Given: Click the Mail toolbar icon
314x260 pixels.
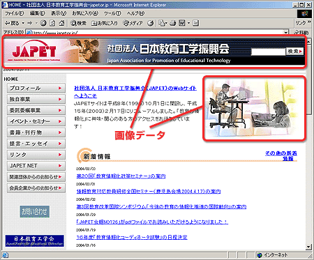Looking at the screenshot, I should pyautogui.click(x=162, y=23).
